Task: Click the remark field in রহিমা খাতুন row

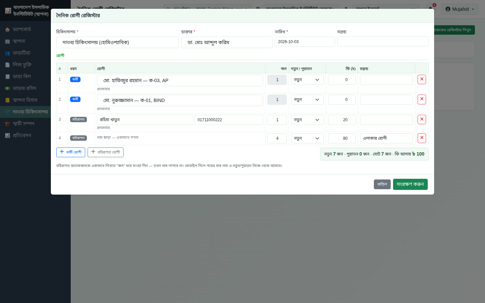Action: tap(386, 120)
